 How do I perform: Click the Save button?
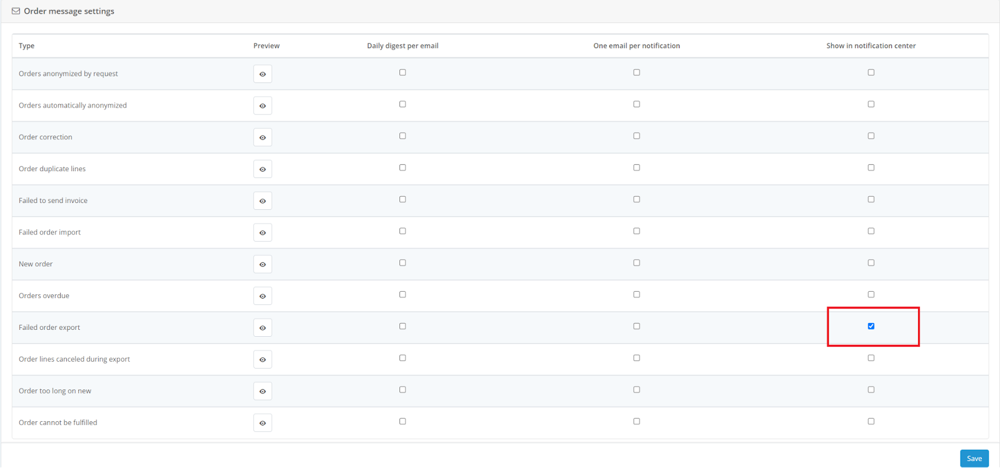(x=974, y=458)
